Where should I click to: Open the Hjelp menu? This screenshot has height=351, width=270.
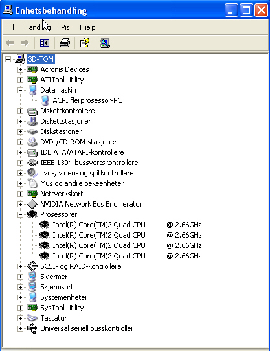(87, 27)
